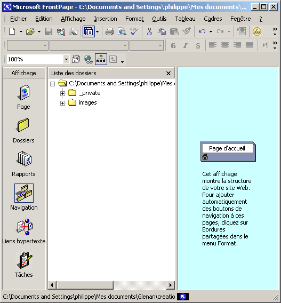Click the Format Painter brush icon
Viewport: 281px width, 303px height.
[187, 31]
